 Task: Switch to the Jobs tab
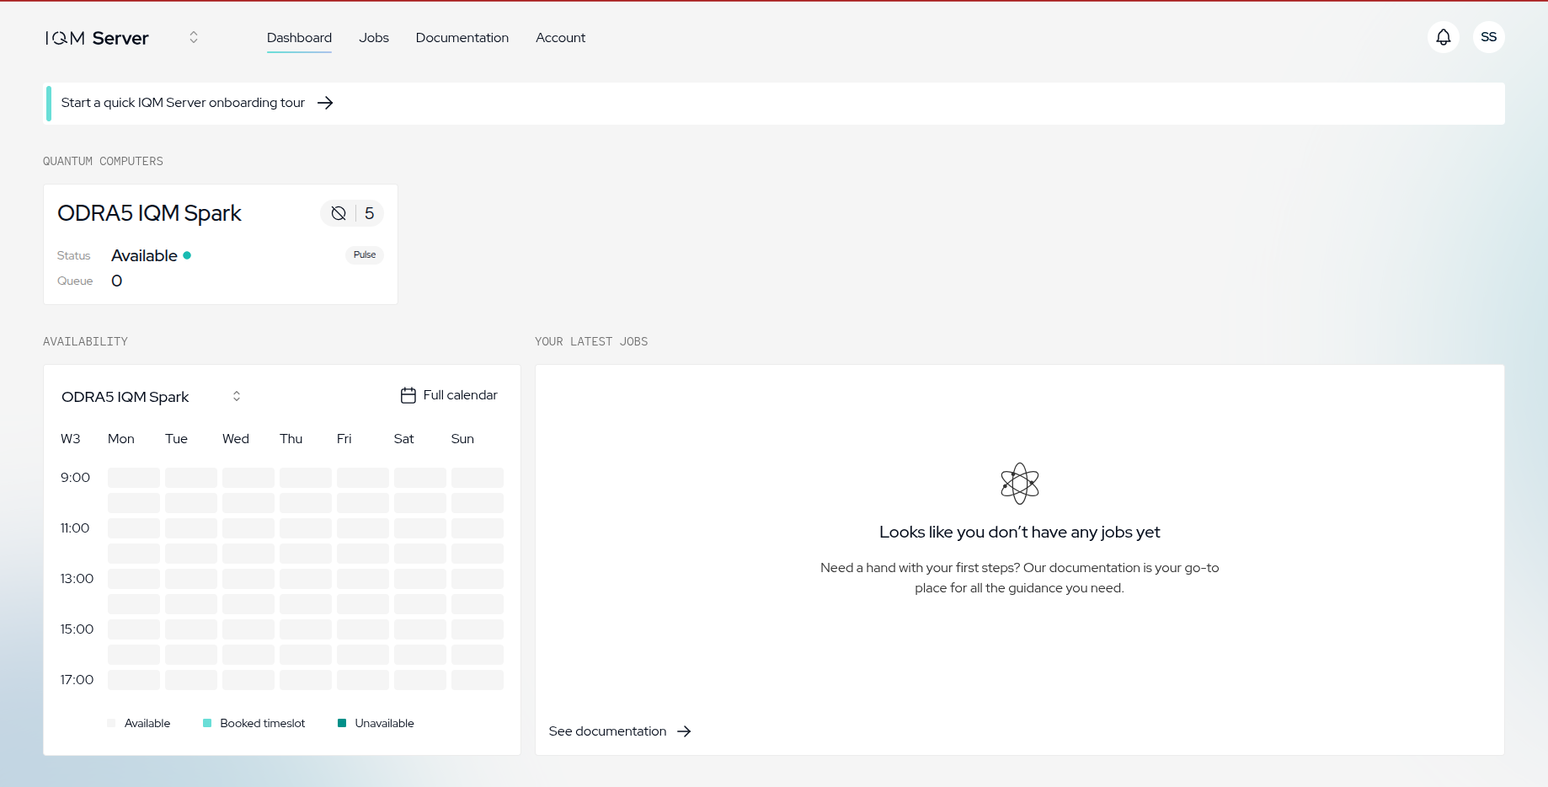click(373, 37)
